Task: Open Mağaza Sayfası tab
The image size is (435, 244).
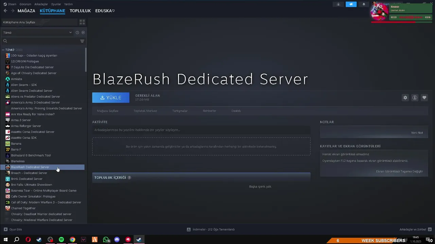Action: 108,111
